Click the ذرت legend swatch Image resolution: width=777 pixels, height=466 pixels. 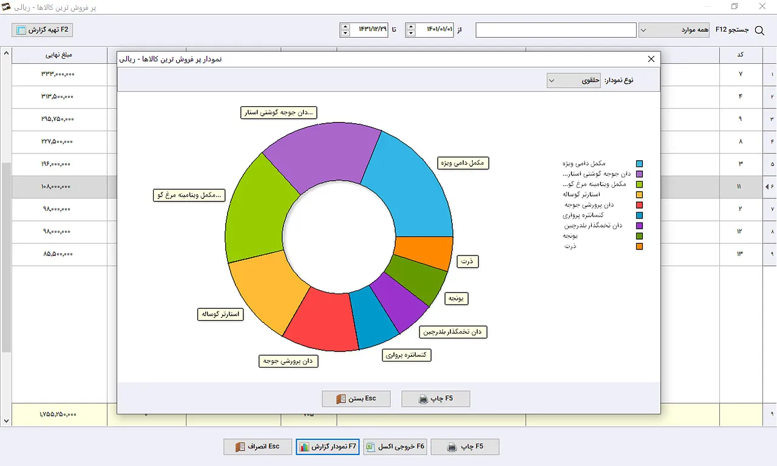point(639,246)
